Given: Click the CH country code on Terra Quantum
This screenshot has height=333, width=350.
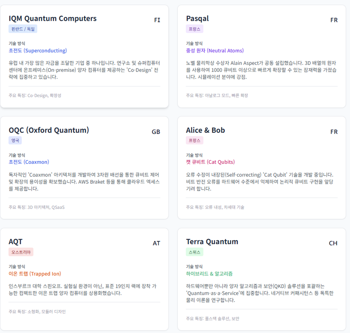Looking at the screenshot, I should coord(333,243).
